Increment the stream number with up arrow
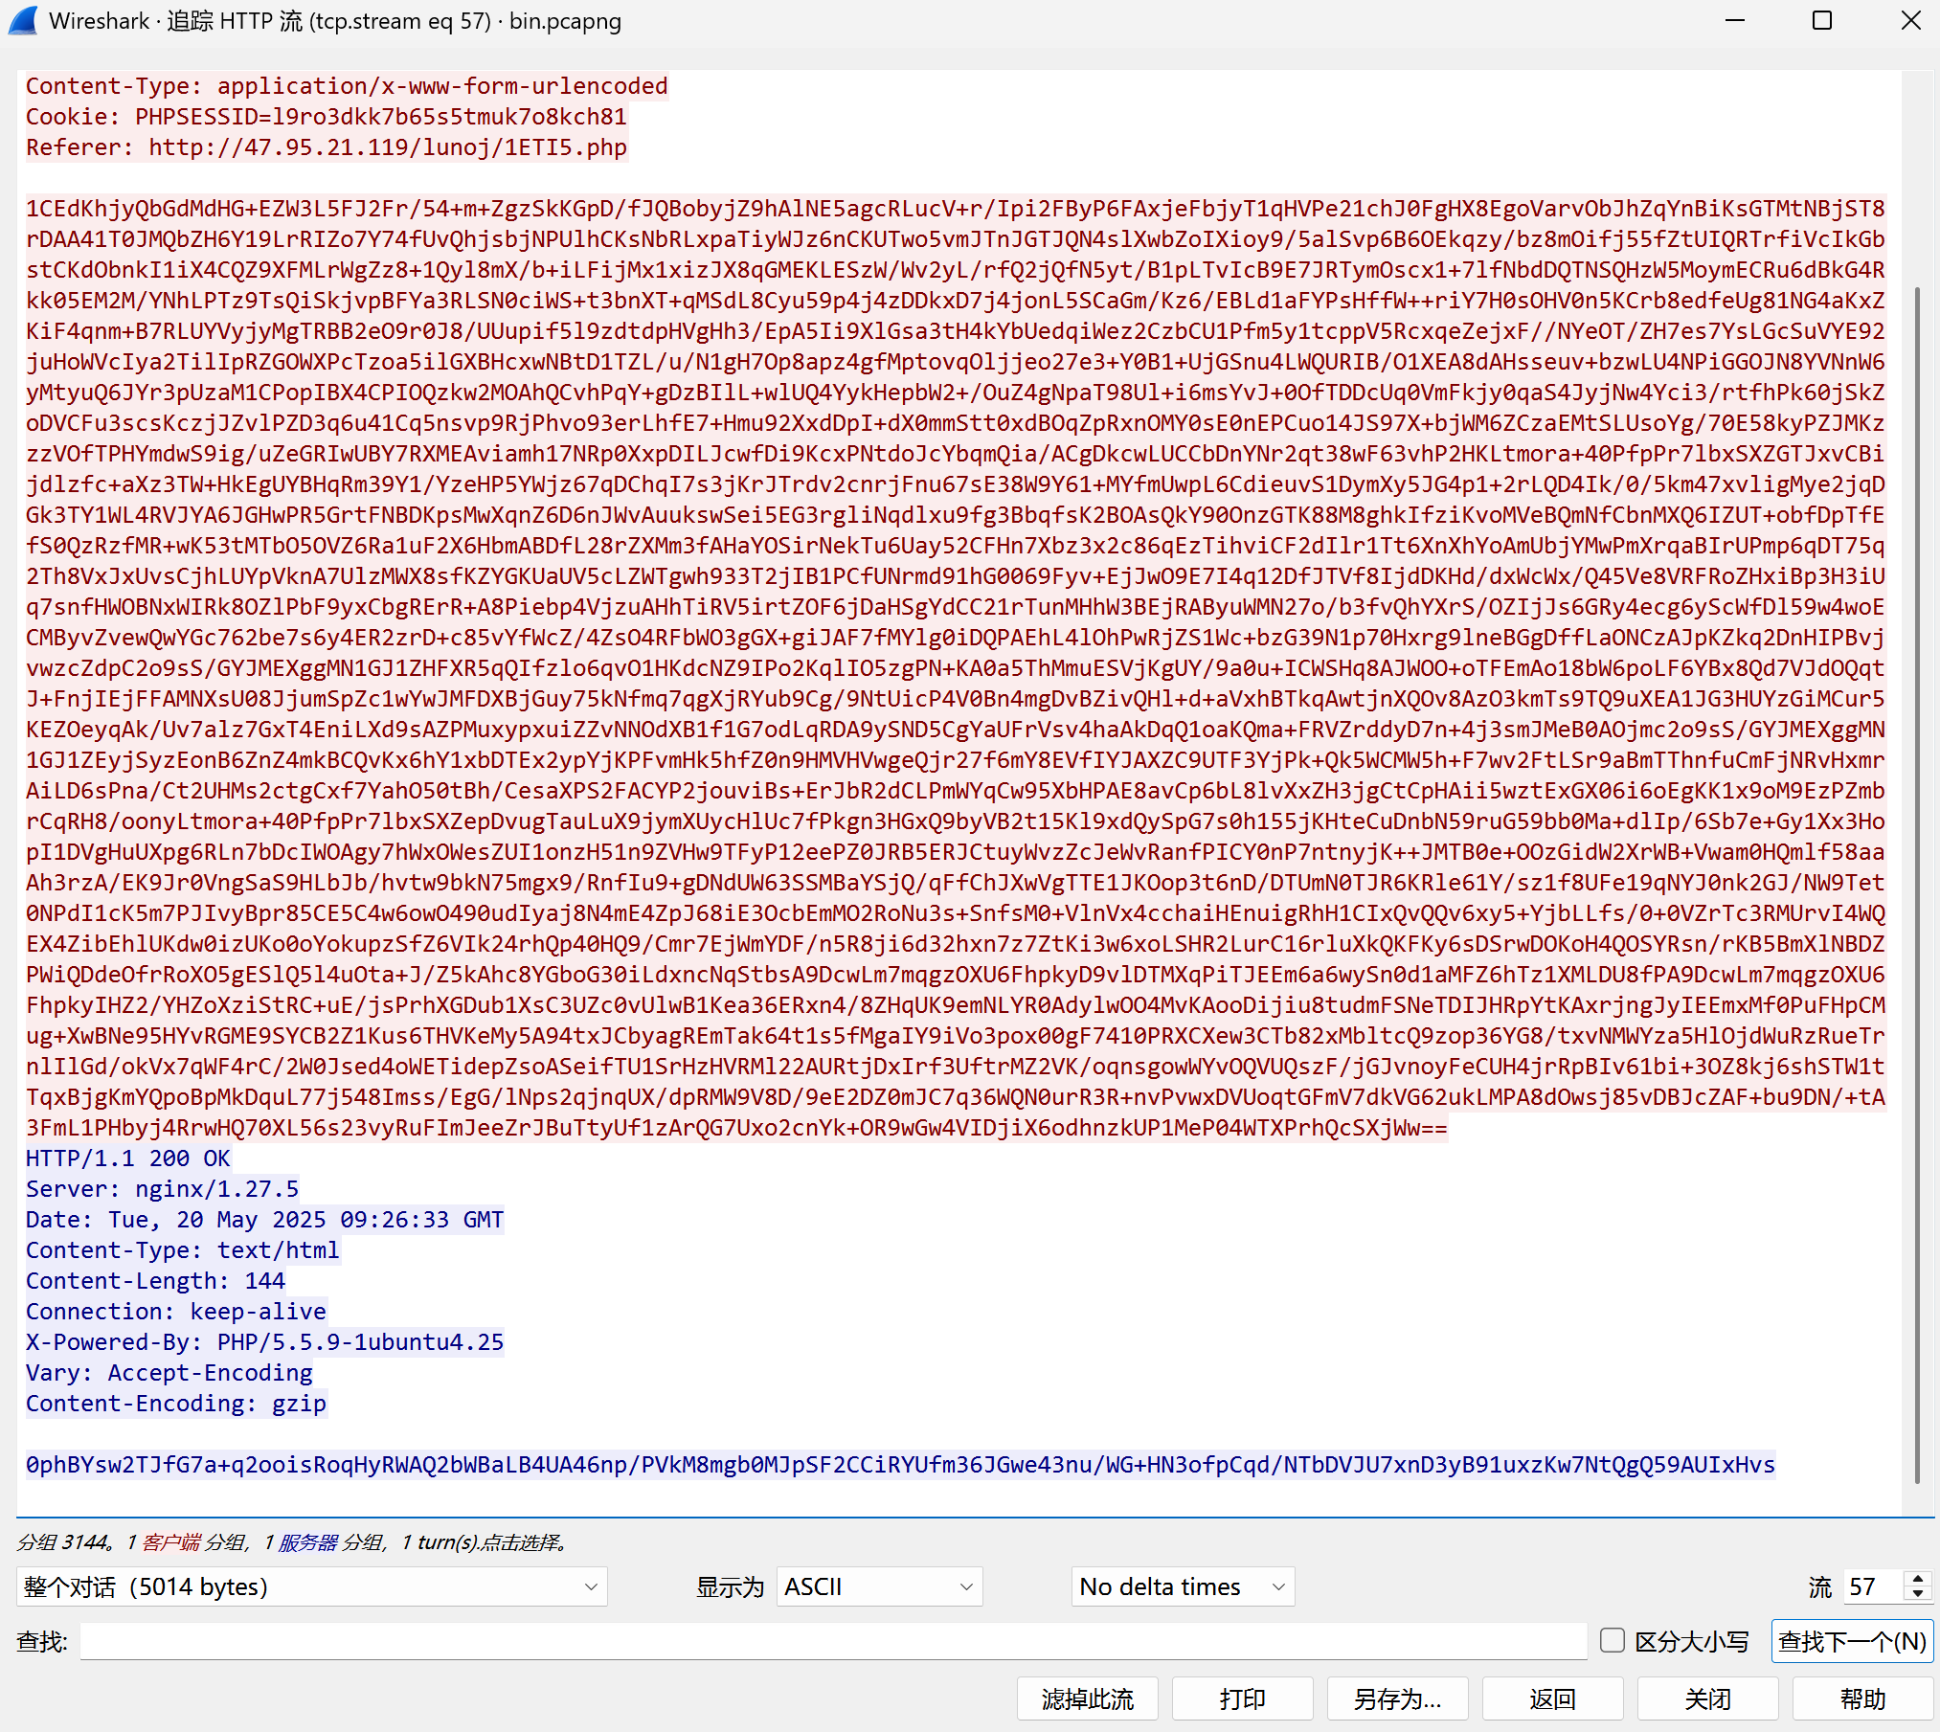Image resolution: width=1940 pixels, height=1732 pixels. pos(1918,1579)
